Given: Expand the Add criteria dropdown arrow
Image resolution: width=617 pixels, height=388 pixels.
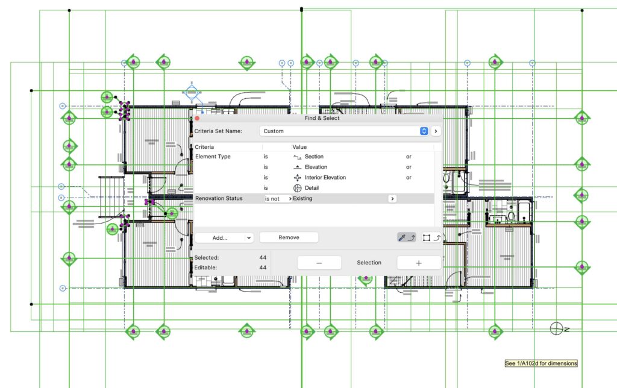Looking at the screenshot, I should [x=248, y=238].
